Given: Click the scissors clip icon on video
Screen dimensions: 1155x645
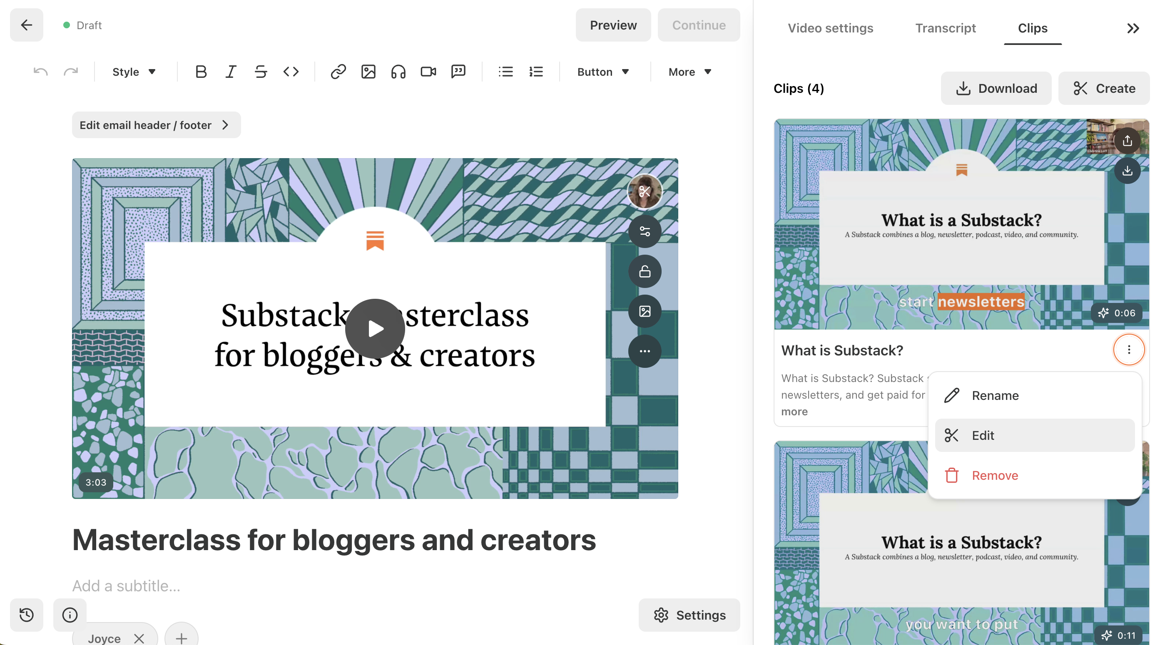Looking at the screenshot, I should [x=644, y=192].
